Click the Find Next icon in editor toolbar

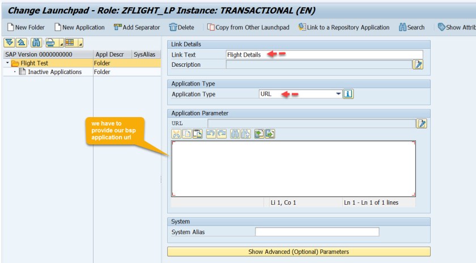pyautogui.click(x=246, y=133)
